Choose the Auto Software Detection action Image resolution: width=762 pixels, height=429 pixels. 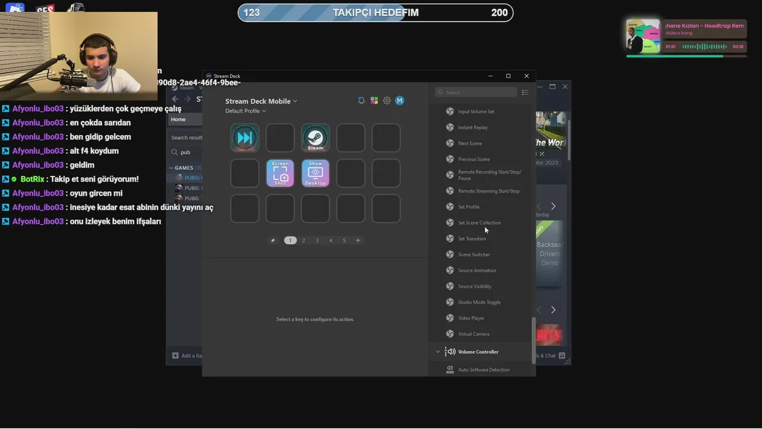tap(483, 369)
